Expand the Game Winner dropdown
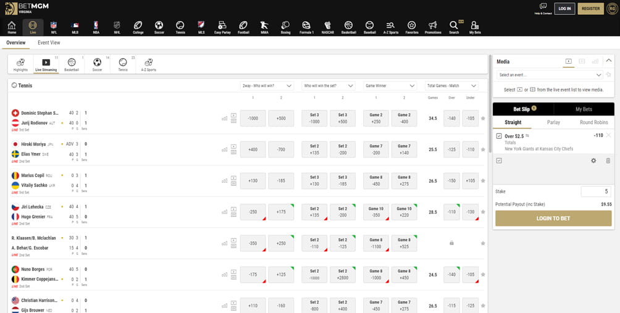Viewport: 620px width, 313px height. point(390,86)
